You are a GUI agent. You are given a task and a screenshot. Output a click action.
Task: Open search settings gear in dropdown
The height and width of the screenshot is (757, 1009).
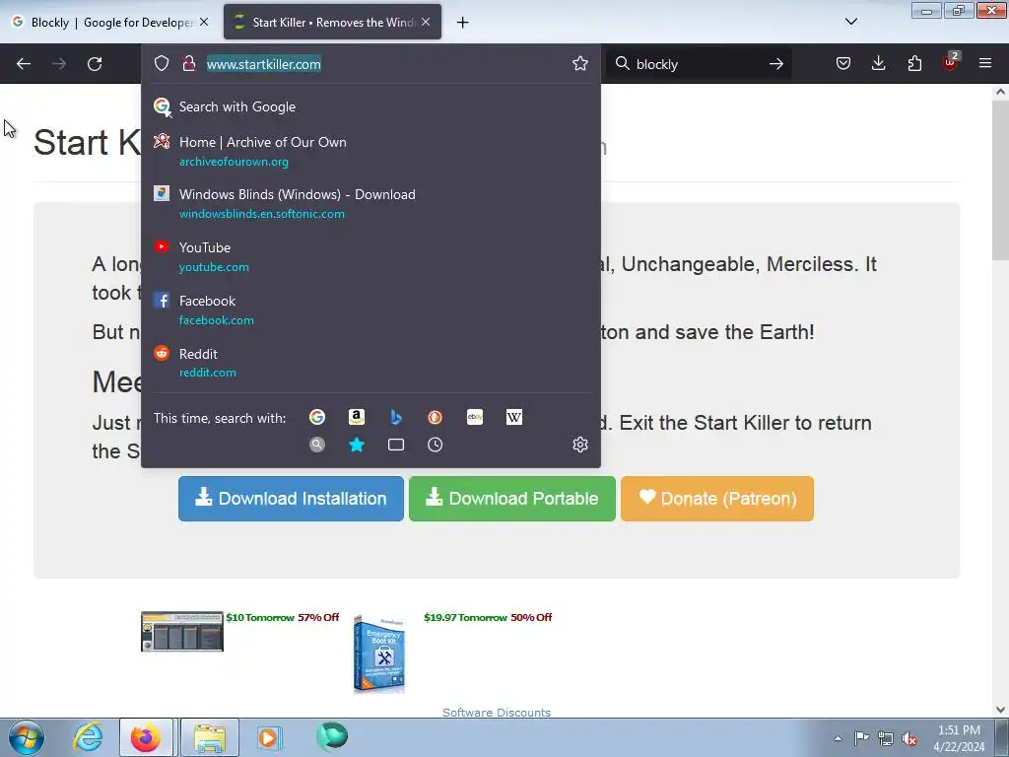click(579, 445)
